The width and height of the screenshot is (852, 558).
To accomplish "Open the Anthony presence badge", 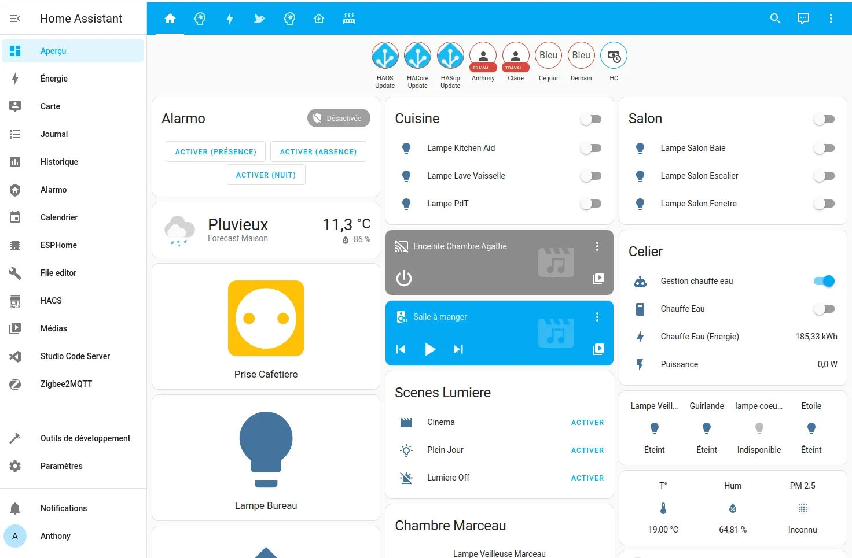I will tap(483, 56).
